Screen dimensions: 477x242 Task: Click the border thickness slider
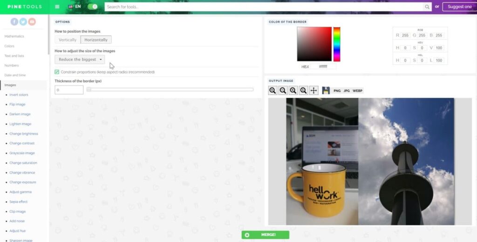coord(170,89)
